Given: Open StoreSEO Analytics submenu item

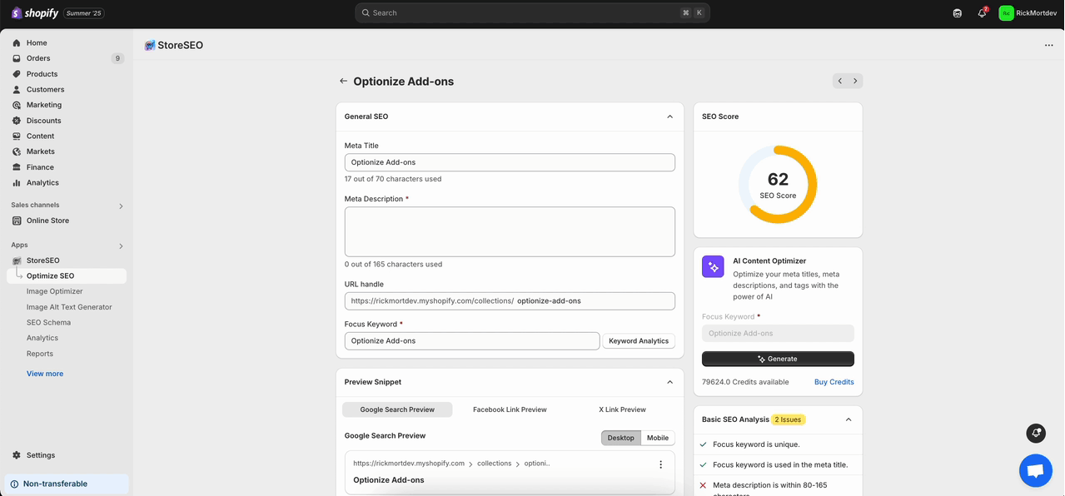Looking at the screenshot, I should (42, 338).
